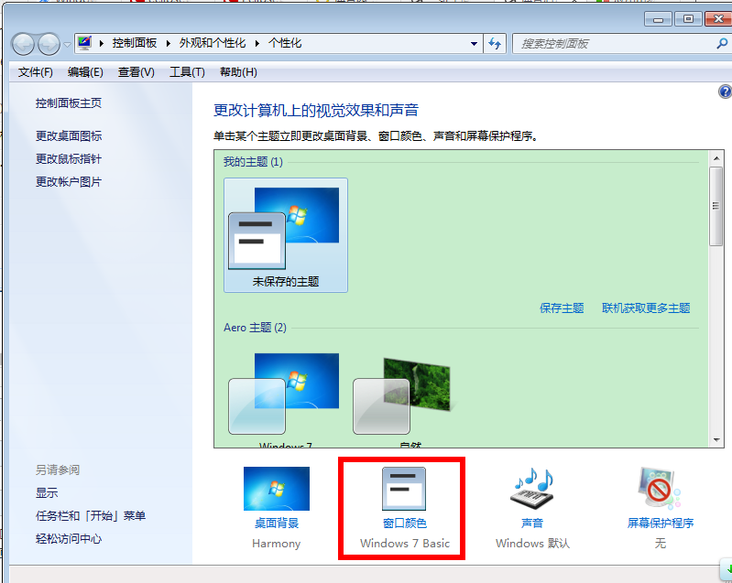
Task: Go to 控制面板主页 link
Action: (69, 103)
